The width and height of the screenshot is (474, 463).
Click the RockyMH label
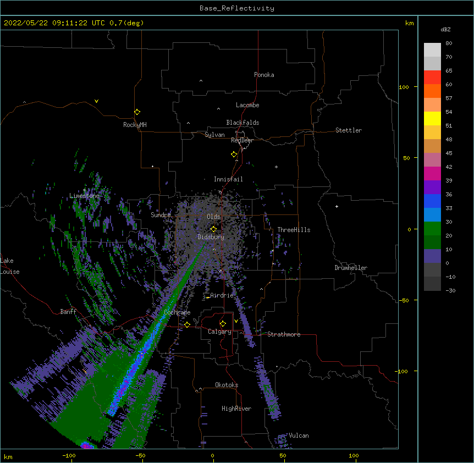(x=135, y=125)
